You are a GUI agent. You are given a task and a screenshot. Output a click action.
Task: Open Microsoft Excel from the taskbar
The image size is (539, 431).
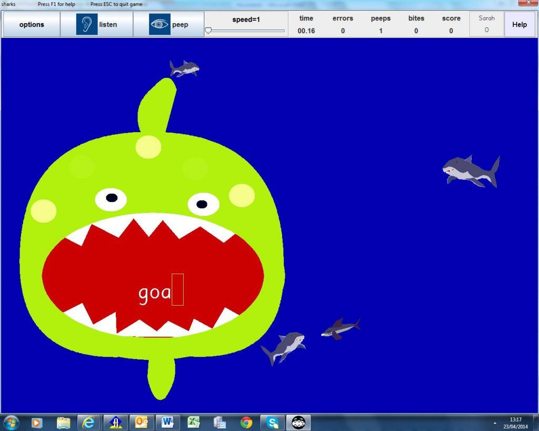pyautogui.click(x=193, y=422)
